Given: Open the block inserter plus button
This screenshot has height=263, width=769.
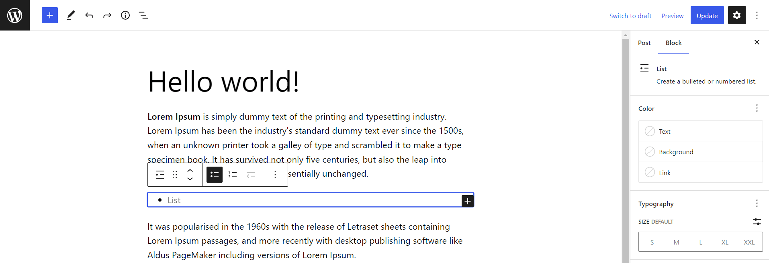Looking at the screenshot, I should 50,15.
